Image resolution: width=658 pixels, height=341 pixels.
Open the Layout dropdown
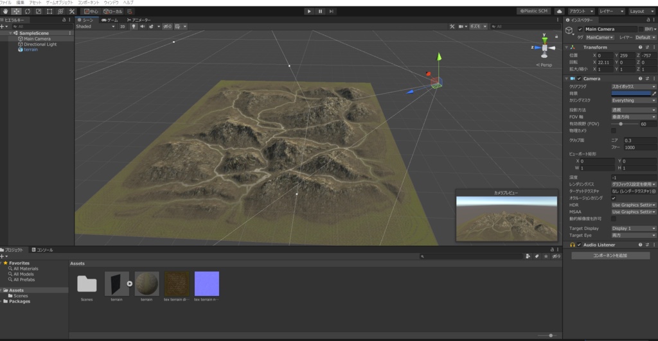click(641, 12)
